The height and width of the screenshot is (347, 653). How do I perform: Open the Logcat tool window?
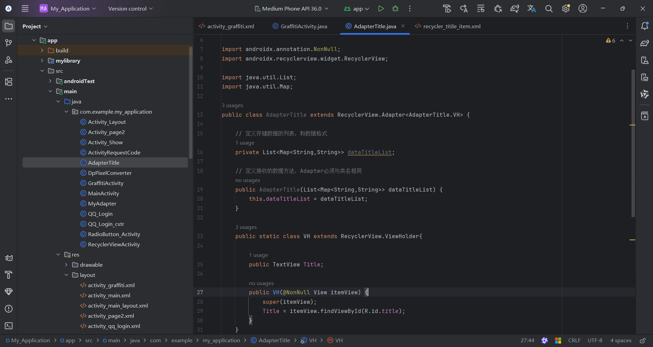coord(9,258)
